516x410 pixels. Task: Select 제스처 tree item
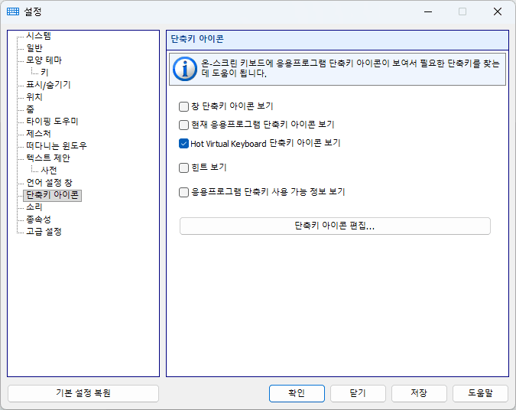pyautogui.click(x=38, y=134)
